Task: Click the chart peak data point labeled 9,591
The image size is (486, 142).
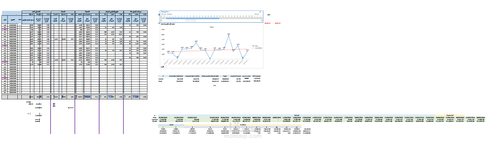Action: click(229, 36)
